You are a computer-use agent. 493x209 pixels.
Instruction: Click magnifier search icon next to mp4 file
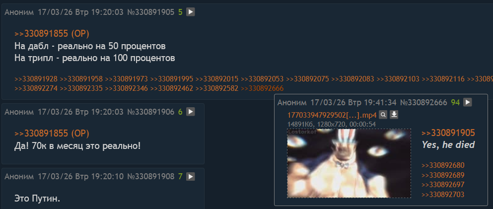[383, 115]
